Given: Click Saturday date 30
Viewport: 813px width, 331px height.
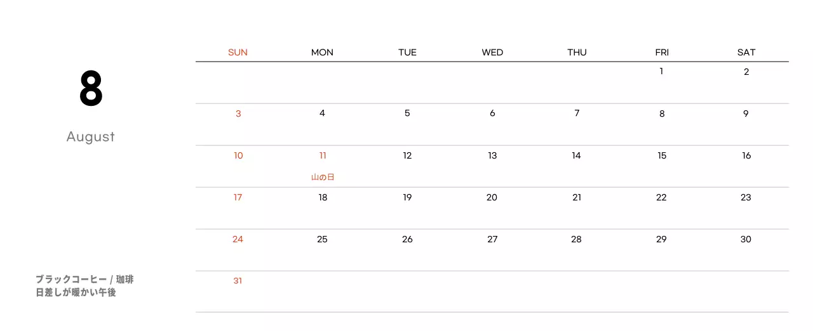Looking at the screenshot, I should tap(746, 240).
